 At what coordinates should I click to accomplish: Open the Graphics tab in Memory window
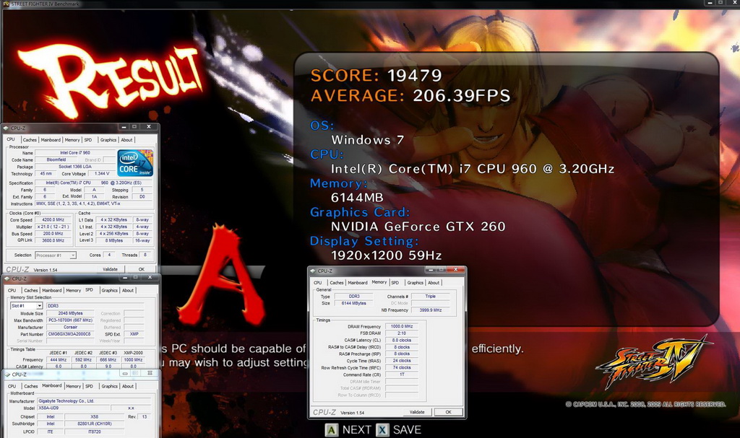tap(415, 283)
